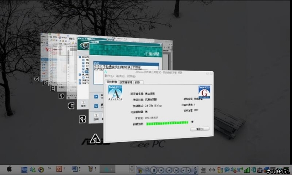Pick window label D in the window switcher
The height and width of the screenshot is (175, 292).
62,96
